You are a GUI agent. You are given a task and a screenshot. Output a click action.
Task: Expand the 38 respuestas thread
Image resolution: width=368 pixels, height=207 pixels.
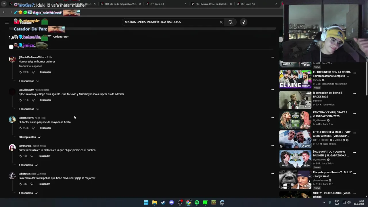coord(30,137)
